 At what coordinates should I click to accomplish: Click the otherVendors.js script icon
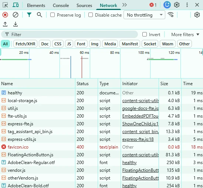click(x=4, y=178)
